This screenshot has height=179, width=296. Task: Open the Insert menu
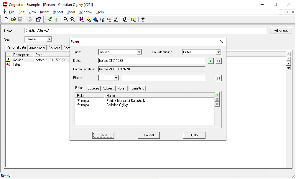click(44, 12)
